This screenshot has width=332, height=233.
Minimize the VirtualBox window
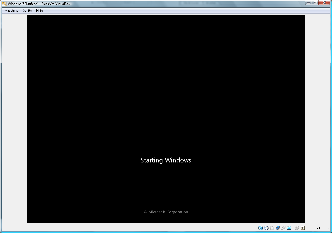click(x=308, y=3)
